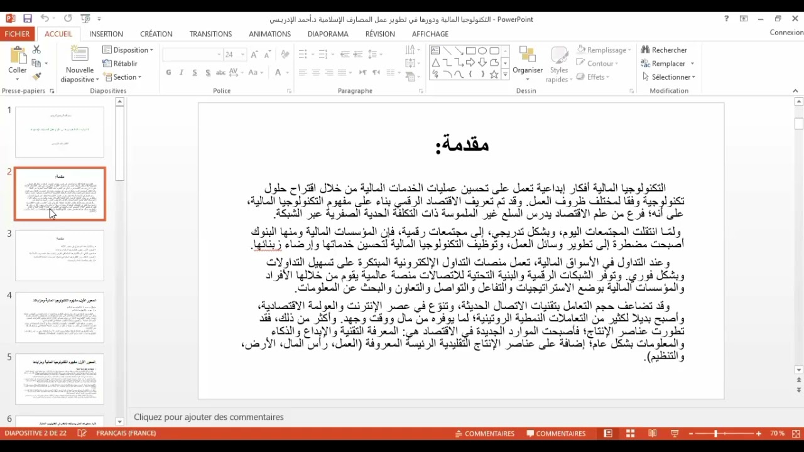Undo the last action
Image resolution: width=804 pixels, height=452 pixels.
point(45,19)
